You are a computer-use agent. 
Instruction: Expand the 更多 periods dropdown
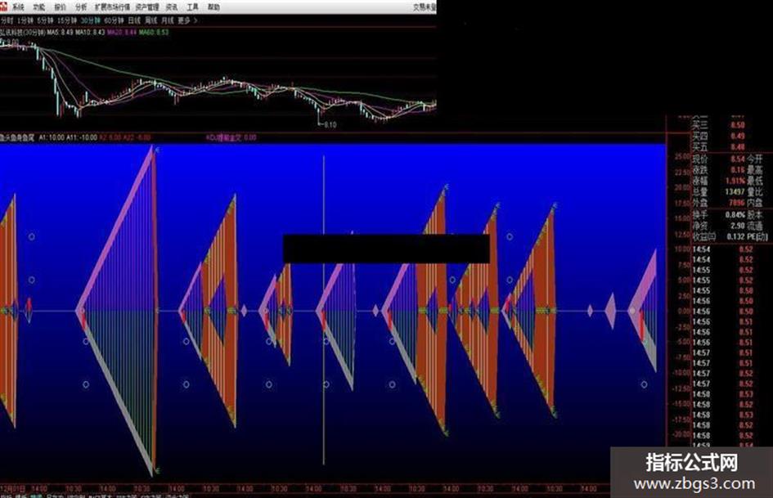coord(187,20)
